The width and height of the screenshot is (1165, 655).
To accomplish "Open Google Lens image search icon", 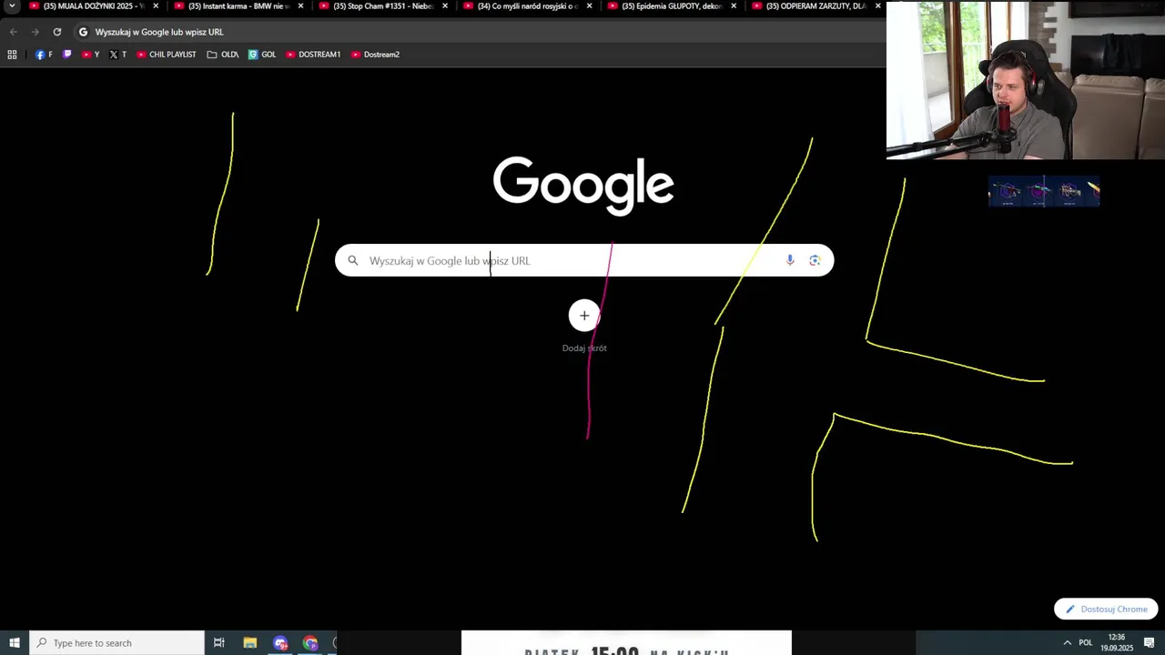I will (x=815, y=260).
